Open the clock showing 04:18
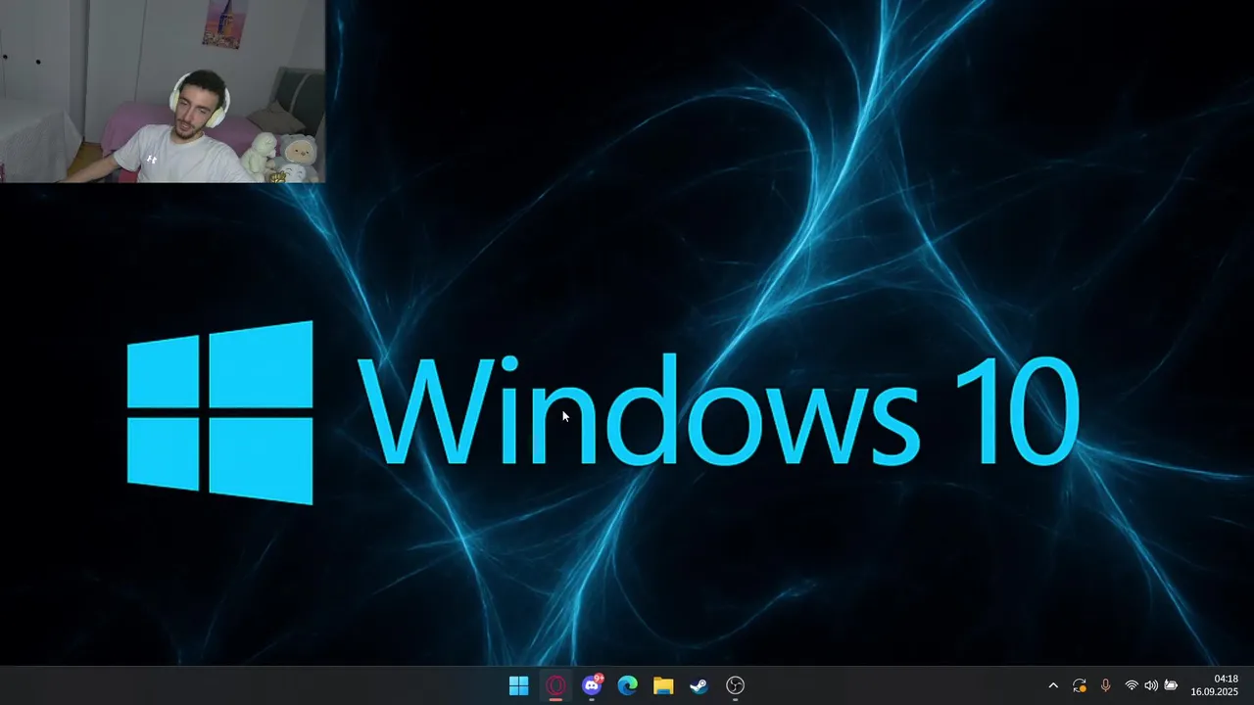The image size is (1254, 705). (x=1215, y=685)
